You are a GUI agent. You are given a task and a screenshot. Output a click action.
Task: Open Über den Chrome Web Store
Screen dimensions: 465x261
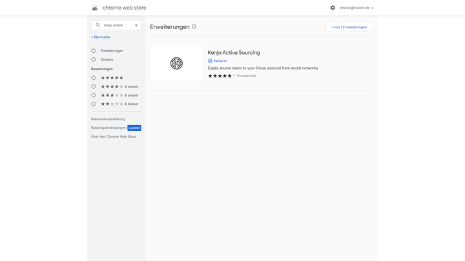(114, 137)
